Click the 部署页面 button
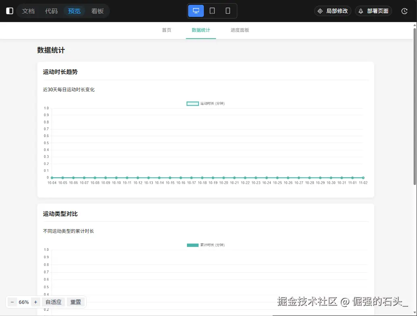Image resolution: width=417 pixels, height=316 pixels. 373,11
